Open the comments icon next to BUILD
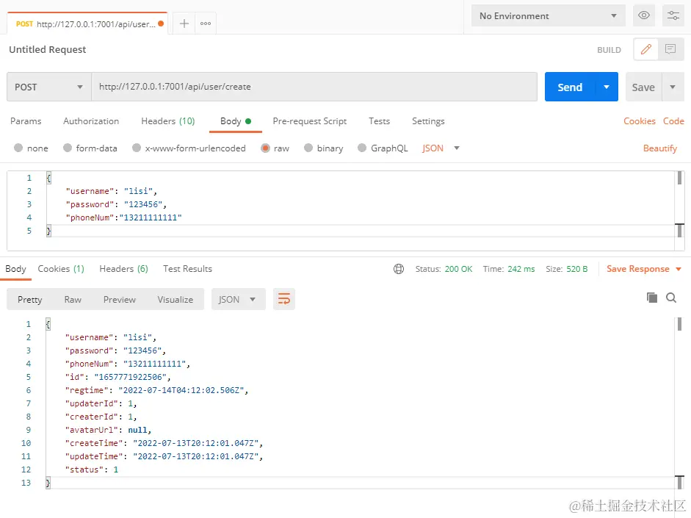Image resolution: width=691 pixels, height=518 pixels. click(670, 49)
